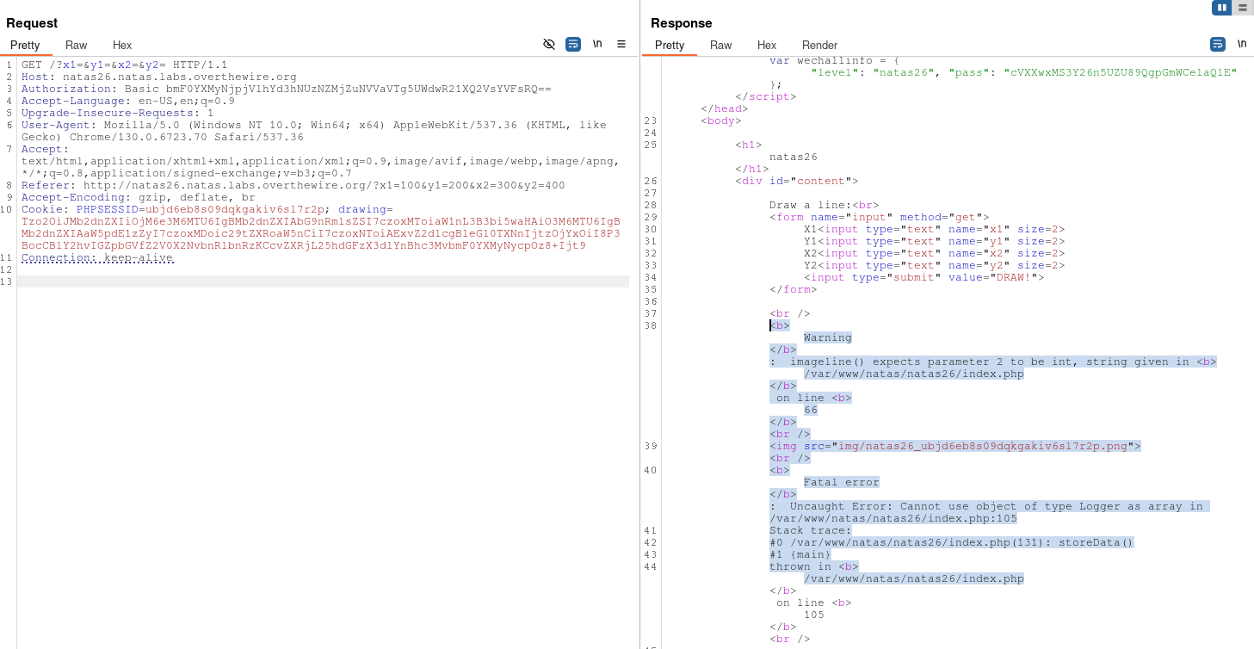Screen dimensions: 1254x649
Task: Click the img src natas26_ubjd6eb8s09dqkgakiv6sl7r2p.png line
Action: click(x=955, y=446)
